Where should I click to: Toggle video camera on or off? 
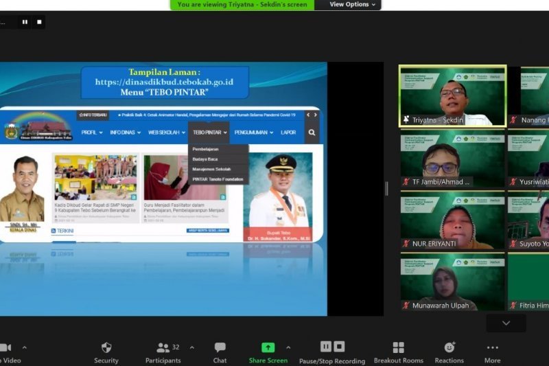coord(5,348)
